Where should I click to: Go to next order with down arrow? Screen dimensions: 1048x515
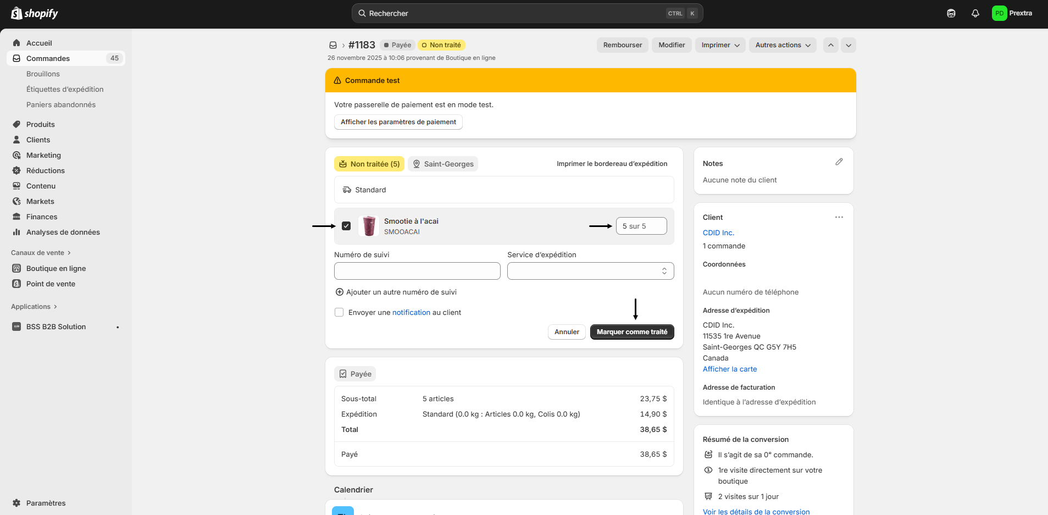click(x=849, y=45)
